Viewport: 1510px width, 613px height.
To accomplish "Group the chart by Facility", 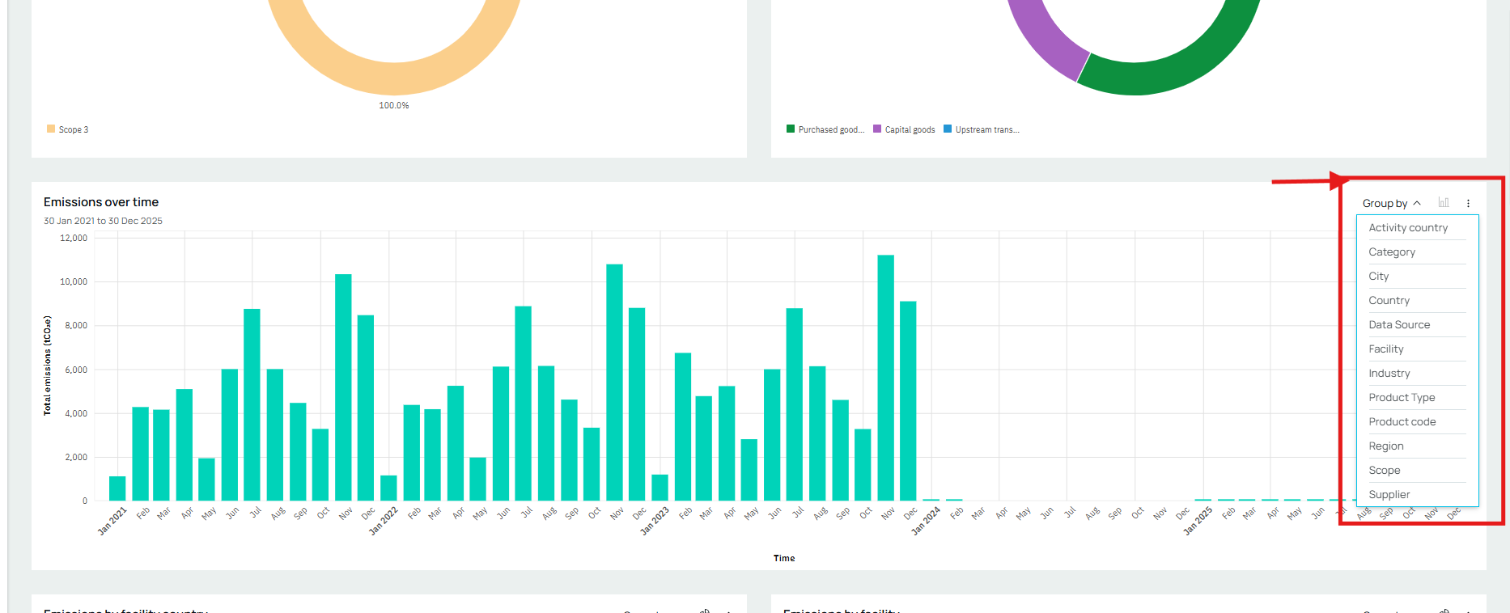I will [x=1386, y=349].
